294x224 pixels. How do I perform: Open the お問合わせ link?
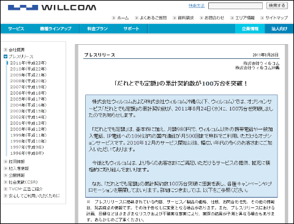point(214,18)
